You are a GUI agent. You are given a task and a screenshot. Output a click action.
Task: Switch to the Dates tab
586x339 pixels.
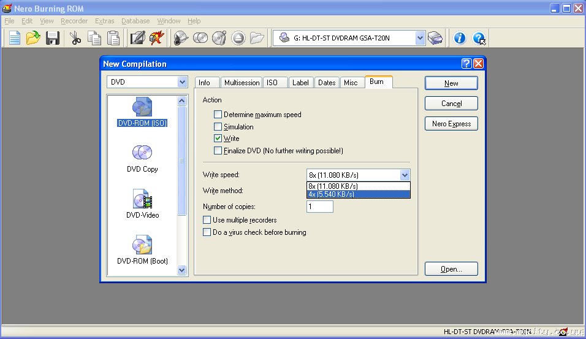pyautogui.click(x=327, y=83)
